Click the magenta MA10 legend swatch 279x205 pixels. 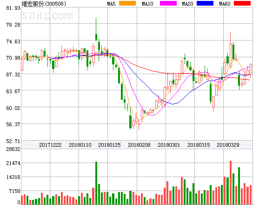(168, 3)
